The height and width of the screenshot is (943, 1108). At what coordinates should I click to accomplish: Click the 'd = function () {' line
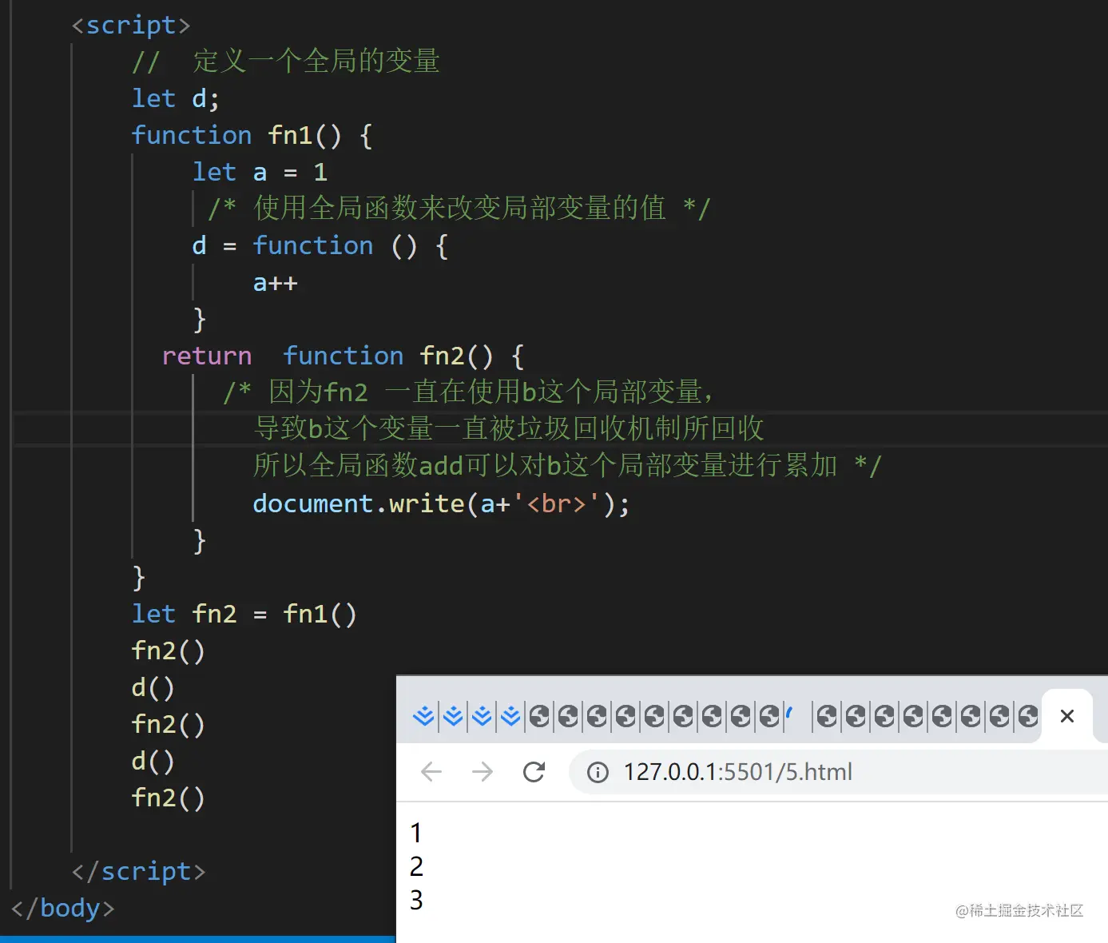click(320, 245)
